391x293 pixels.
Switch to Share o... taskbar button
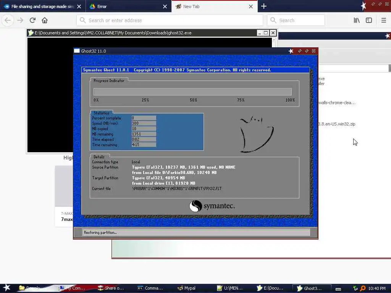(x=111, y=288)
